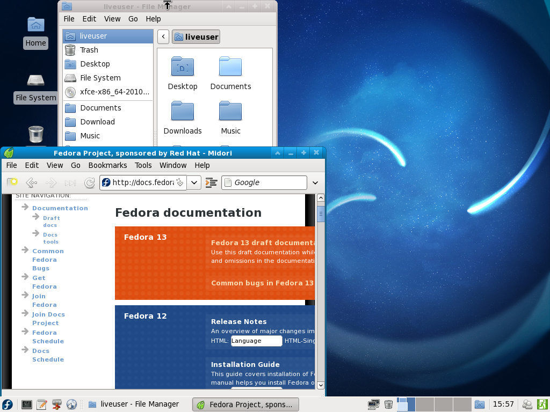Open the Language dropdown under Release Notes
The height and width of the screenshot is (412, 550).
[x=256, y=341]
